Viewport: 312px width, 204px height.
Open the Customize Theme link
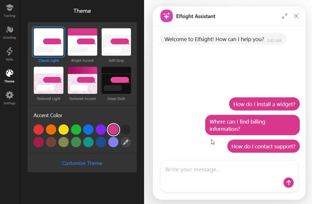(x=82, y=163)
